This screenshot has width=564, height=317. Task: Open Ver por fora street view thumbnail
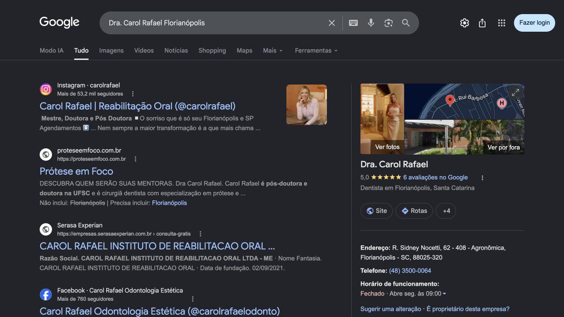click(x=464, y=137)
